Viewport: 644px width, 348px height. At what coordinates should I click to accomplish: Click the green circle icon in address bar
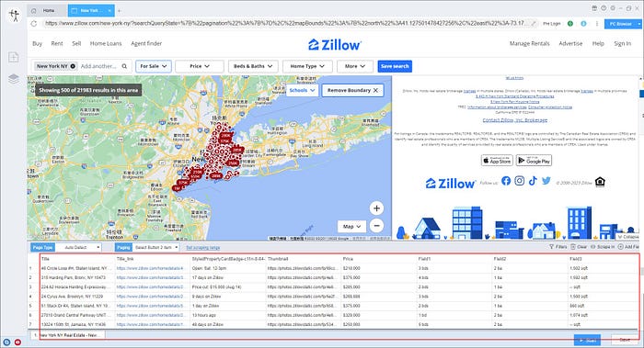tap(570, 24)
